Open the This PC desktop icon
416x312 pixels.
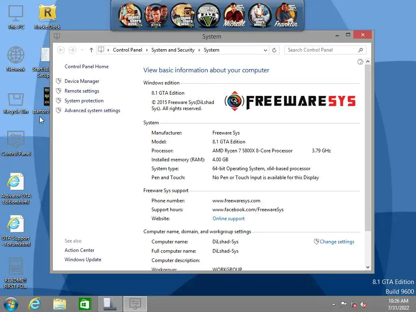click(x=16, y=17)
